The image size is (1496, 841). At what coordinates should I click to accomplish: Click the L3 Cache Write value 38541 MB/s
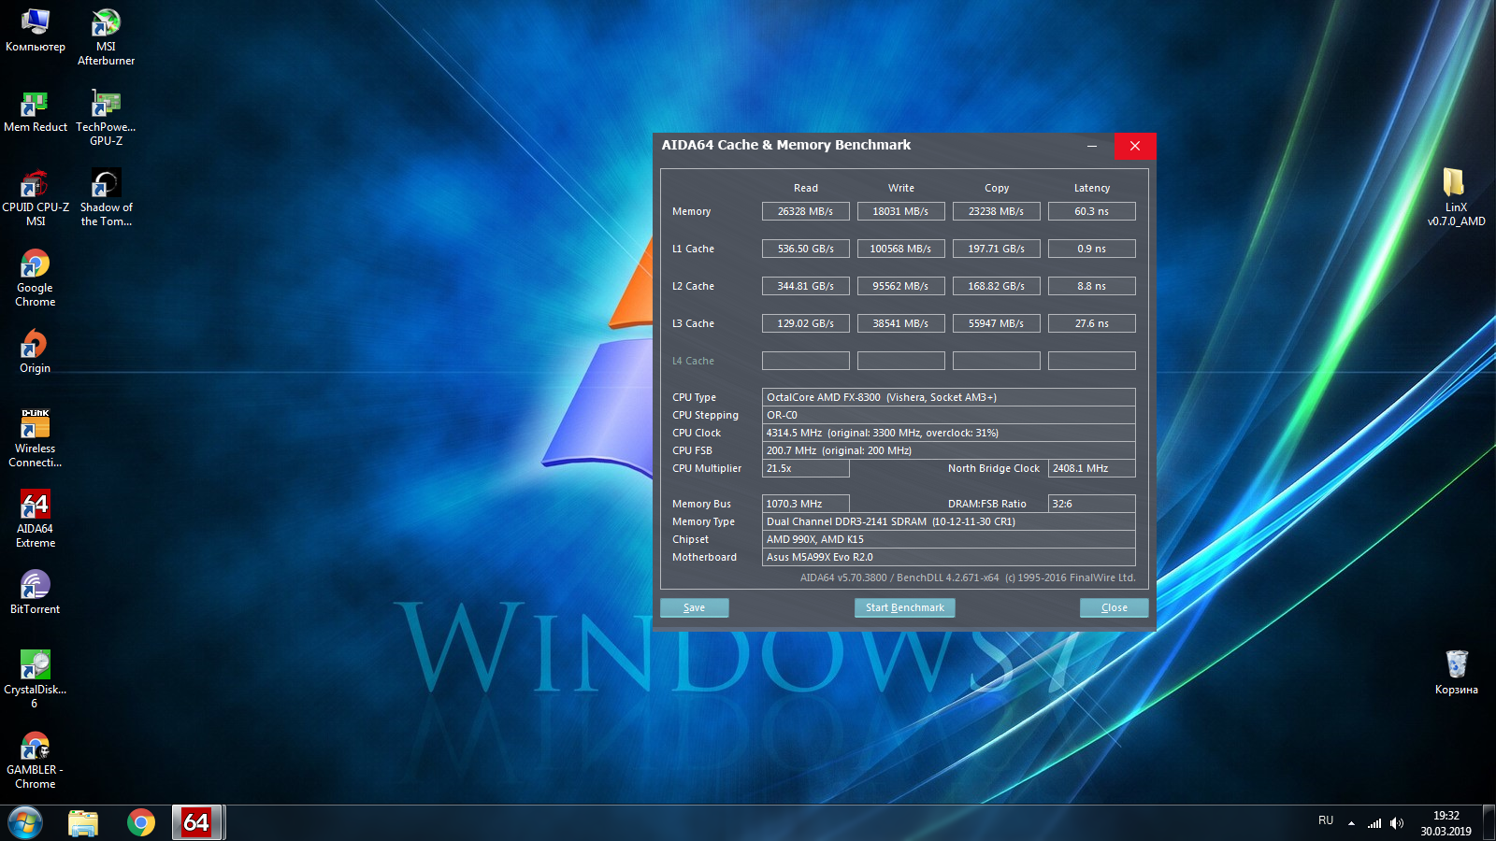click(x=901, y=323)
